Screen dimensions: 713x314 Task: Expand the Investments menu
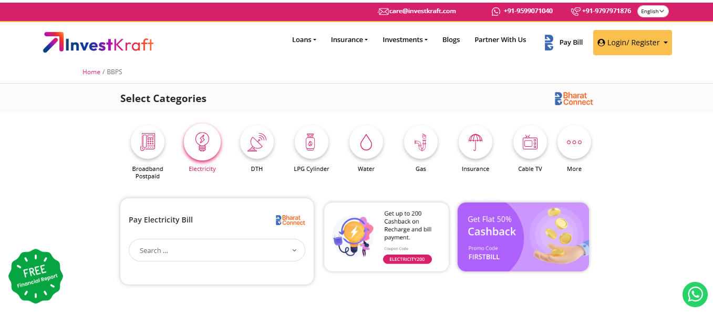point(405,39)
